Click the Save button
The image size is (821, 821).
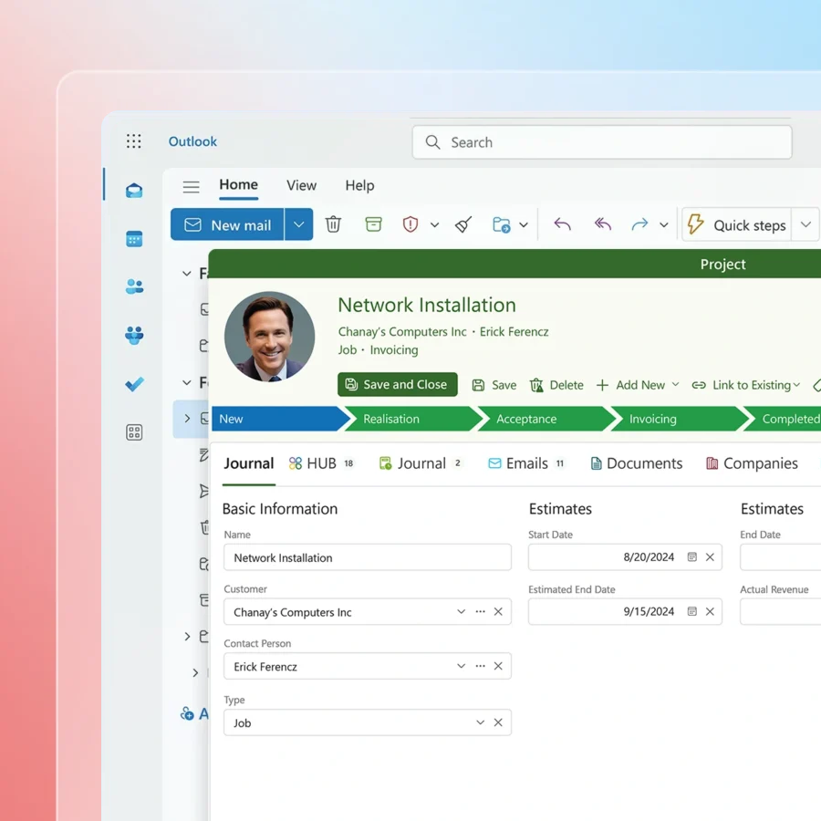[x=494, y=385]
